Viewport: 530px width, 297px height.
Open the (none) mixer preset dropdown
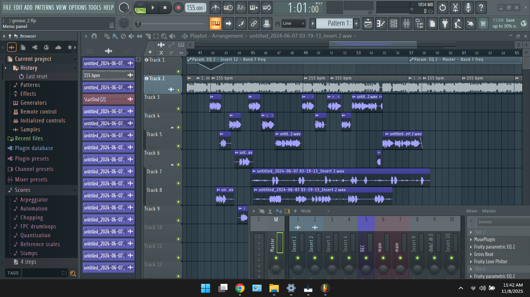coord(503,222)
